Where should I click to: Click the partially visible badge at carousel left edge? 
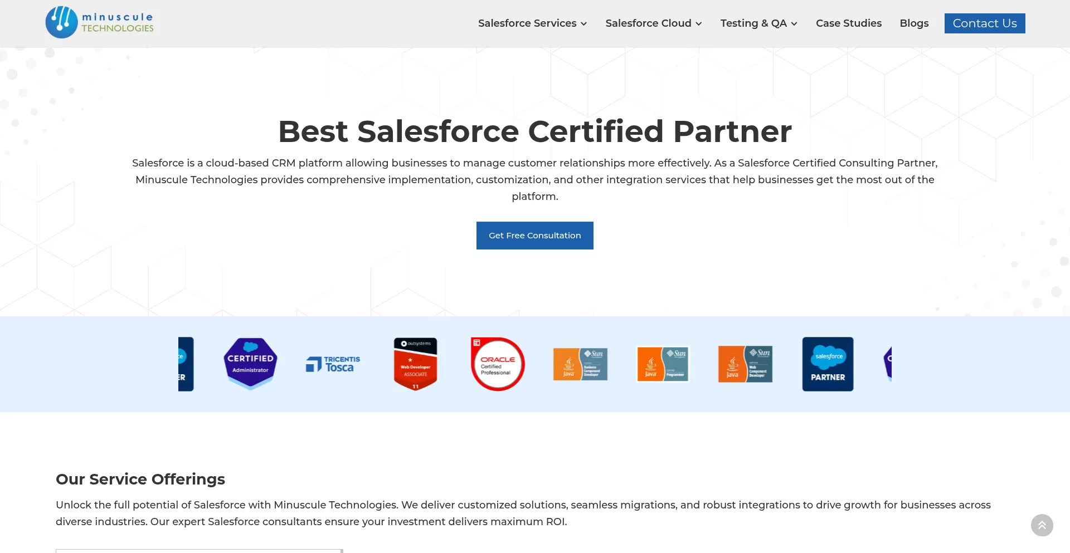(x=186, y=364)
